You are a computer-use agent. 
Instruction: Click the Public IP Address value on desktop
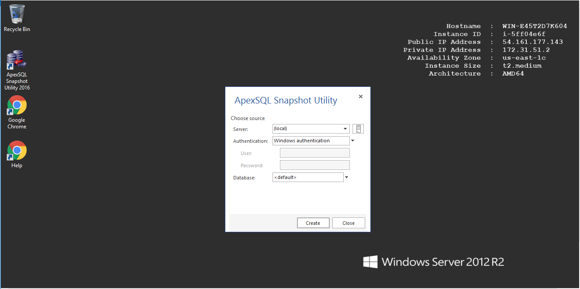click(532, 42)
